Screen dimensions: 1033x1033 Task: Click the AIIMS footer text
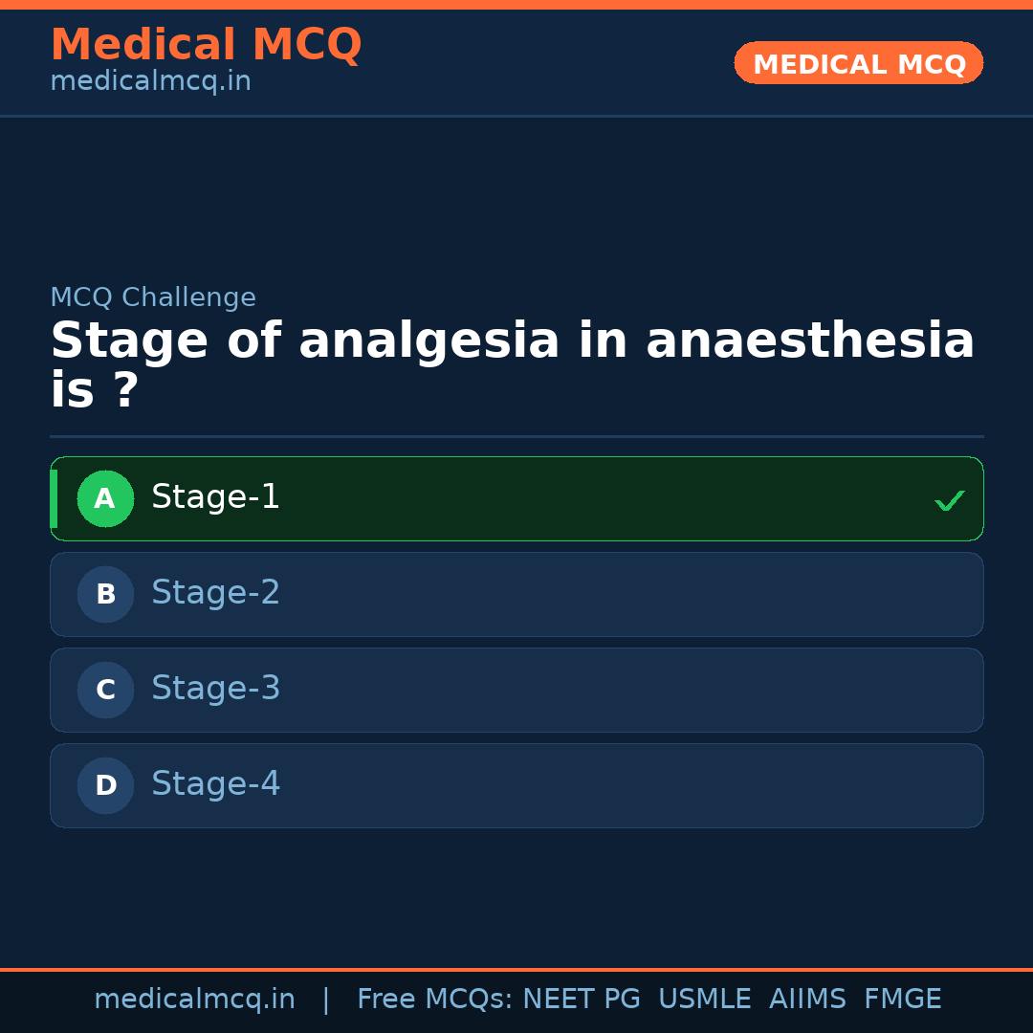coord(808,998)
